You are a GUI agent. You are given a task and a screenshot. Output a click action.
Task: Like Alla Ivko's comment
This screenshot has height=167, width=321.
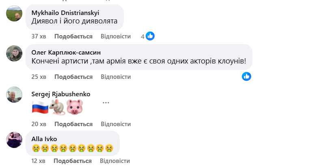73,162
